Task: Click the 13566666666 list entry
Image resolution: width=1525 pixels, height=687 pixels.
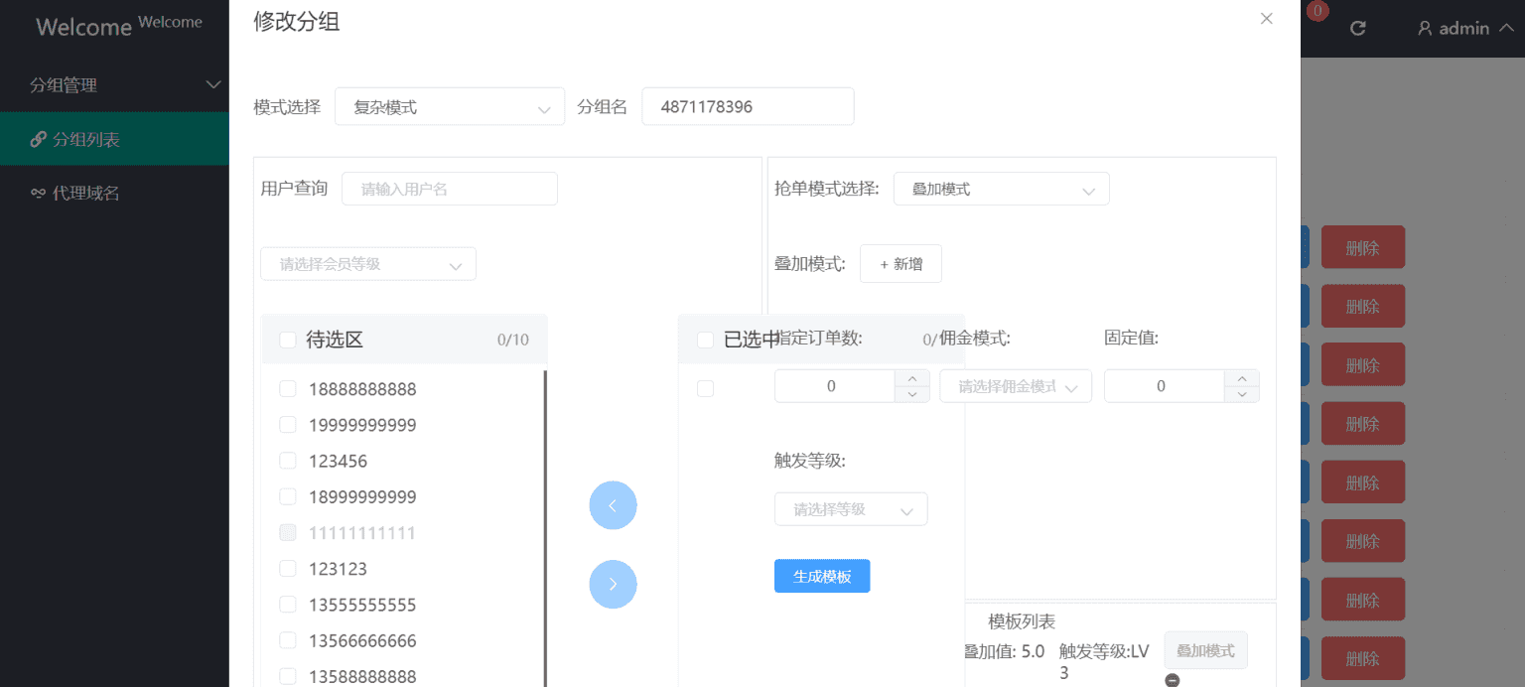Action: tap(362, 640)
